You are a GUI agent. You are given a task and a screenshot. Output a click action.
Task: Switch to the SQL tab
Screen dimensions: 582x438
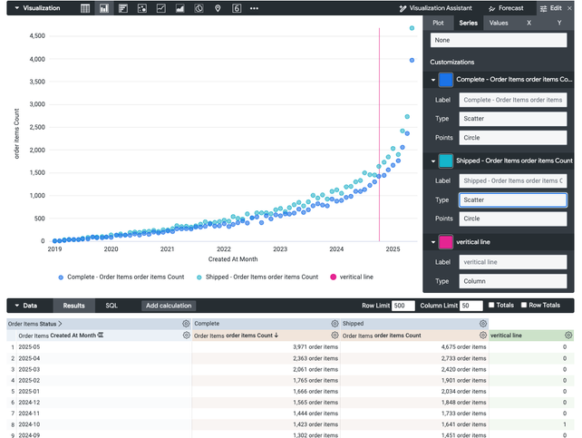point(112,306)
